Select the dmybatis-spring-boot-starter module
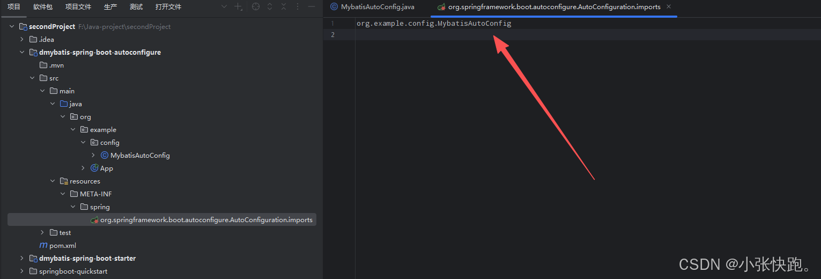The image size is (821, 279). pos(87,258)
